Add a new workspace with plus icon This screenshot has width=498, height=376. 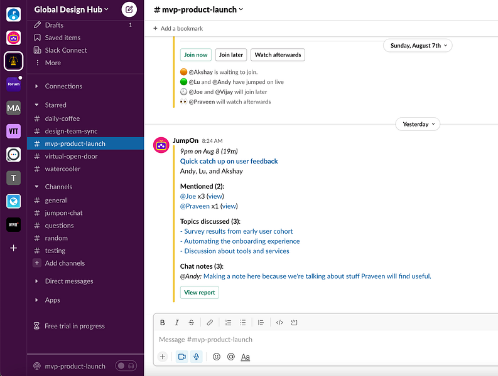[14, 248]
